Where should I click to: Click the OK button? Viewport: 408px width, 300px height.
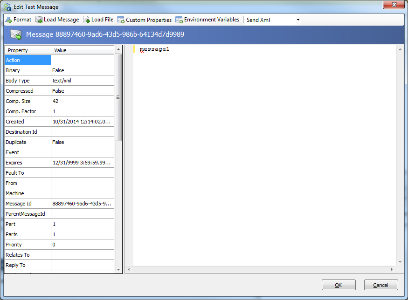tap(339, 285)
